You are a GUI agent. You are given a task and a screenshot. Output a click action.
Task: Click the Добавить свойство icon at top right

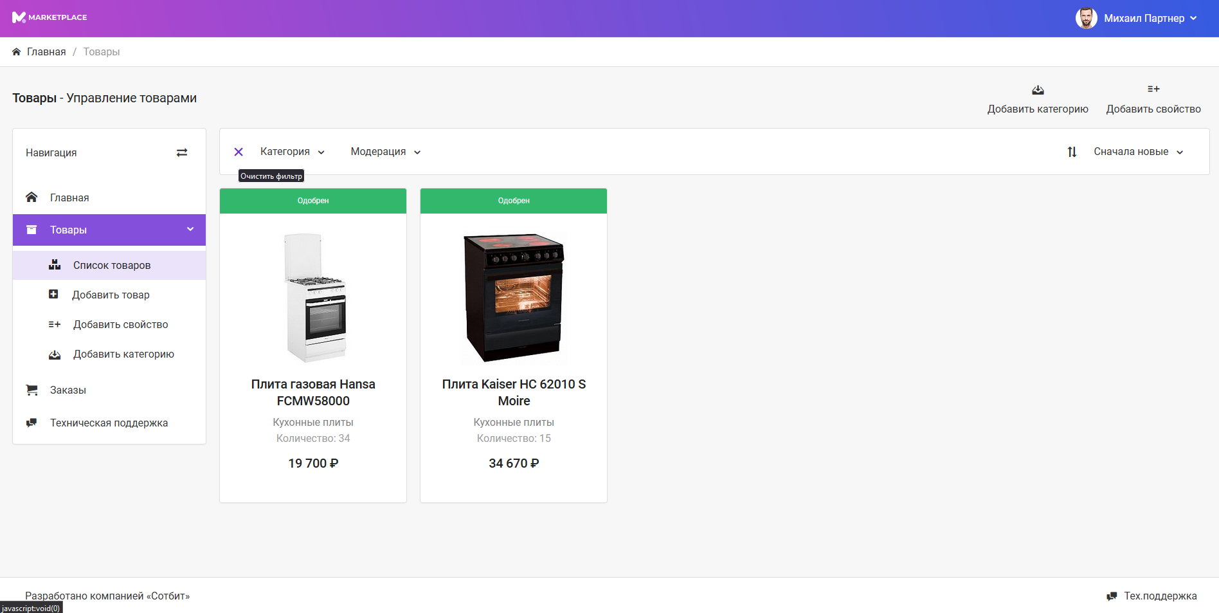1153,89
